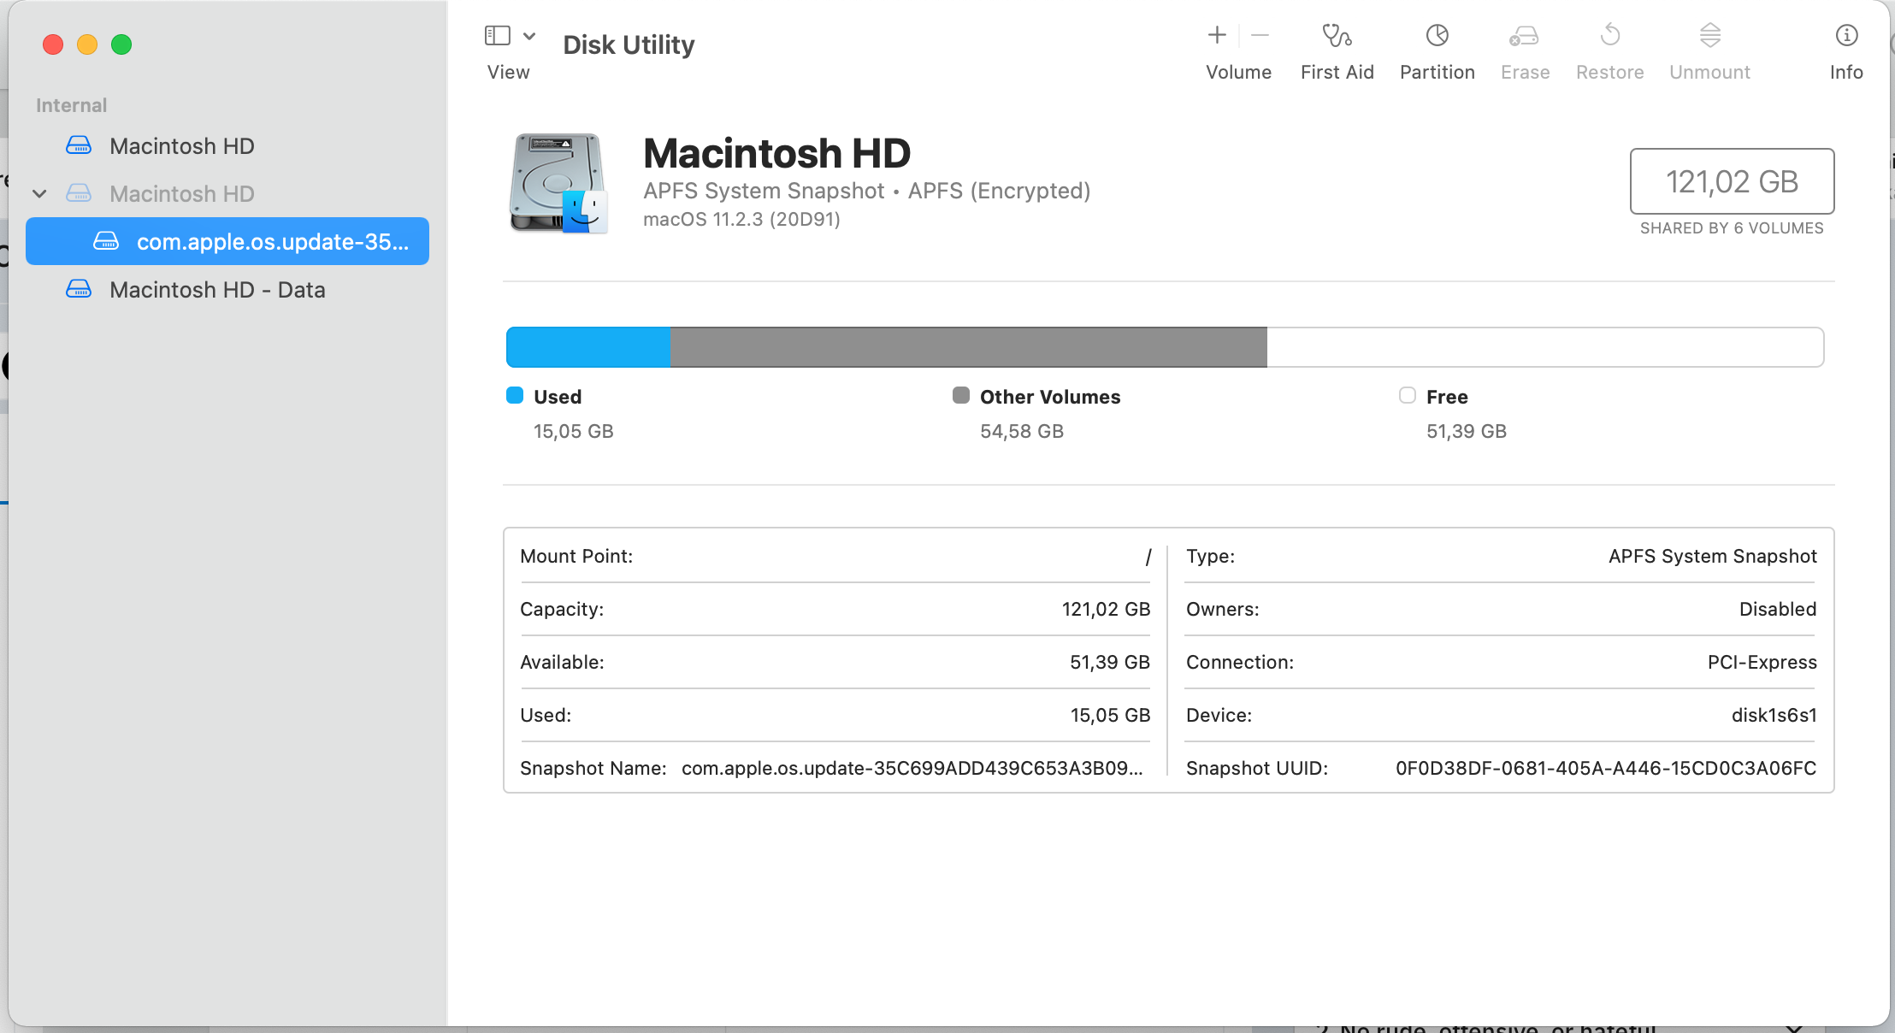This screenshot has height=1033, width=1895.
Task: Add a volume with plus icon
Action: click(x=1217, y=36)
